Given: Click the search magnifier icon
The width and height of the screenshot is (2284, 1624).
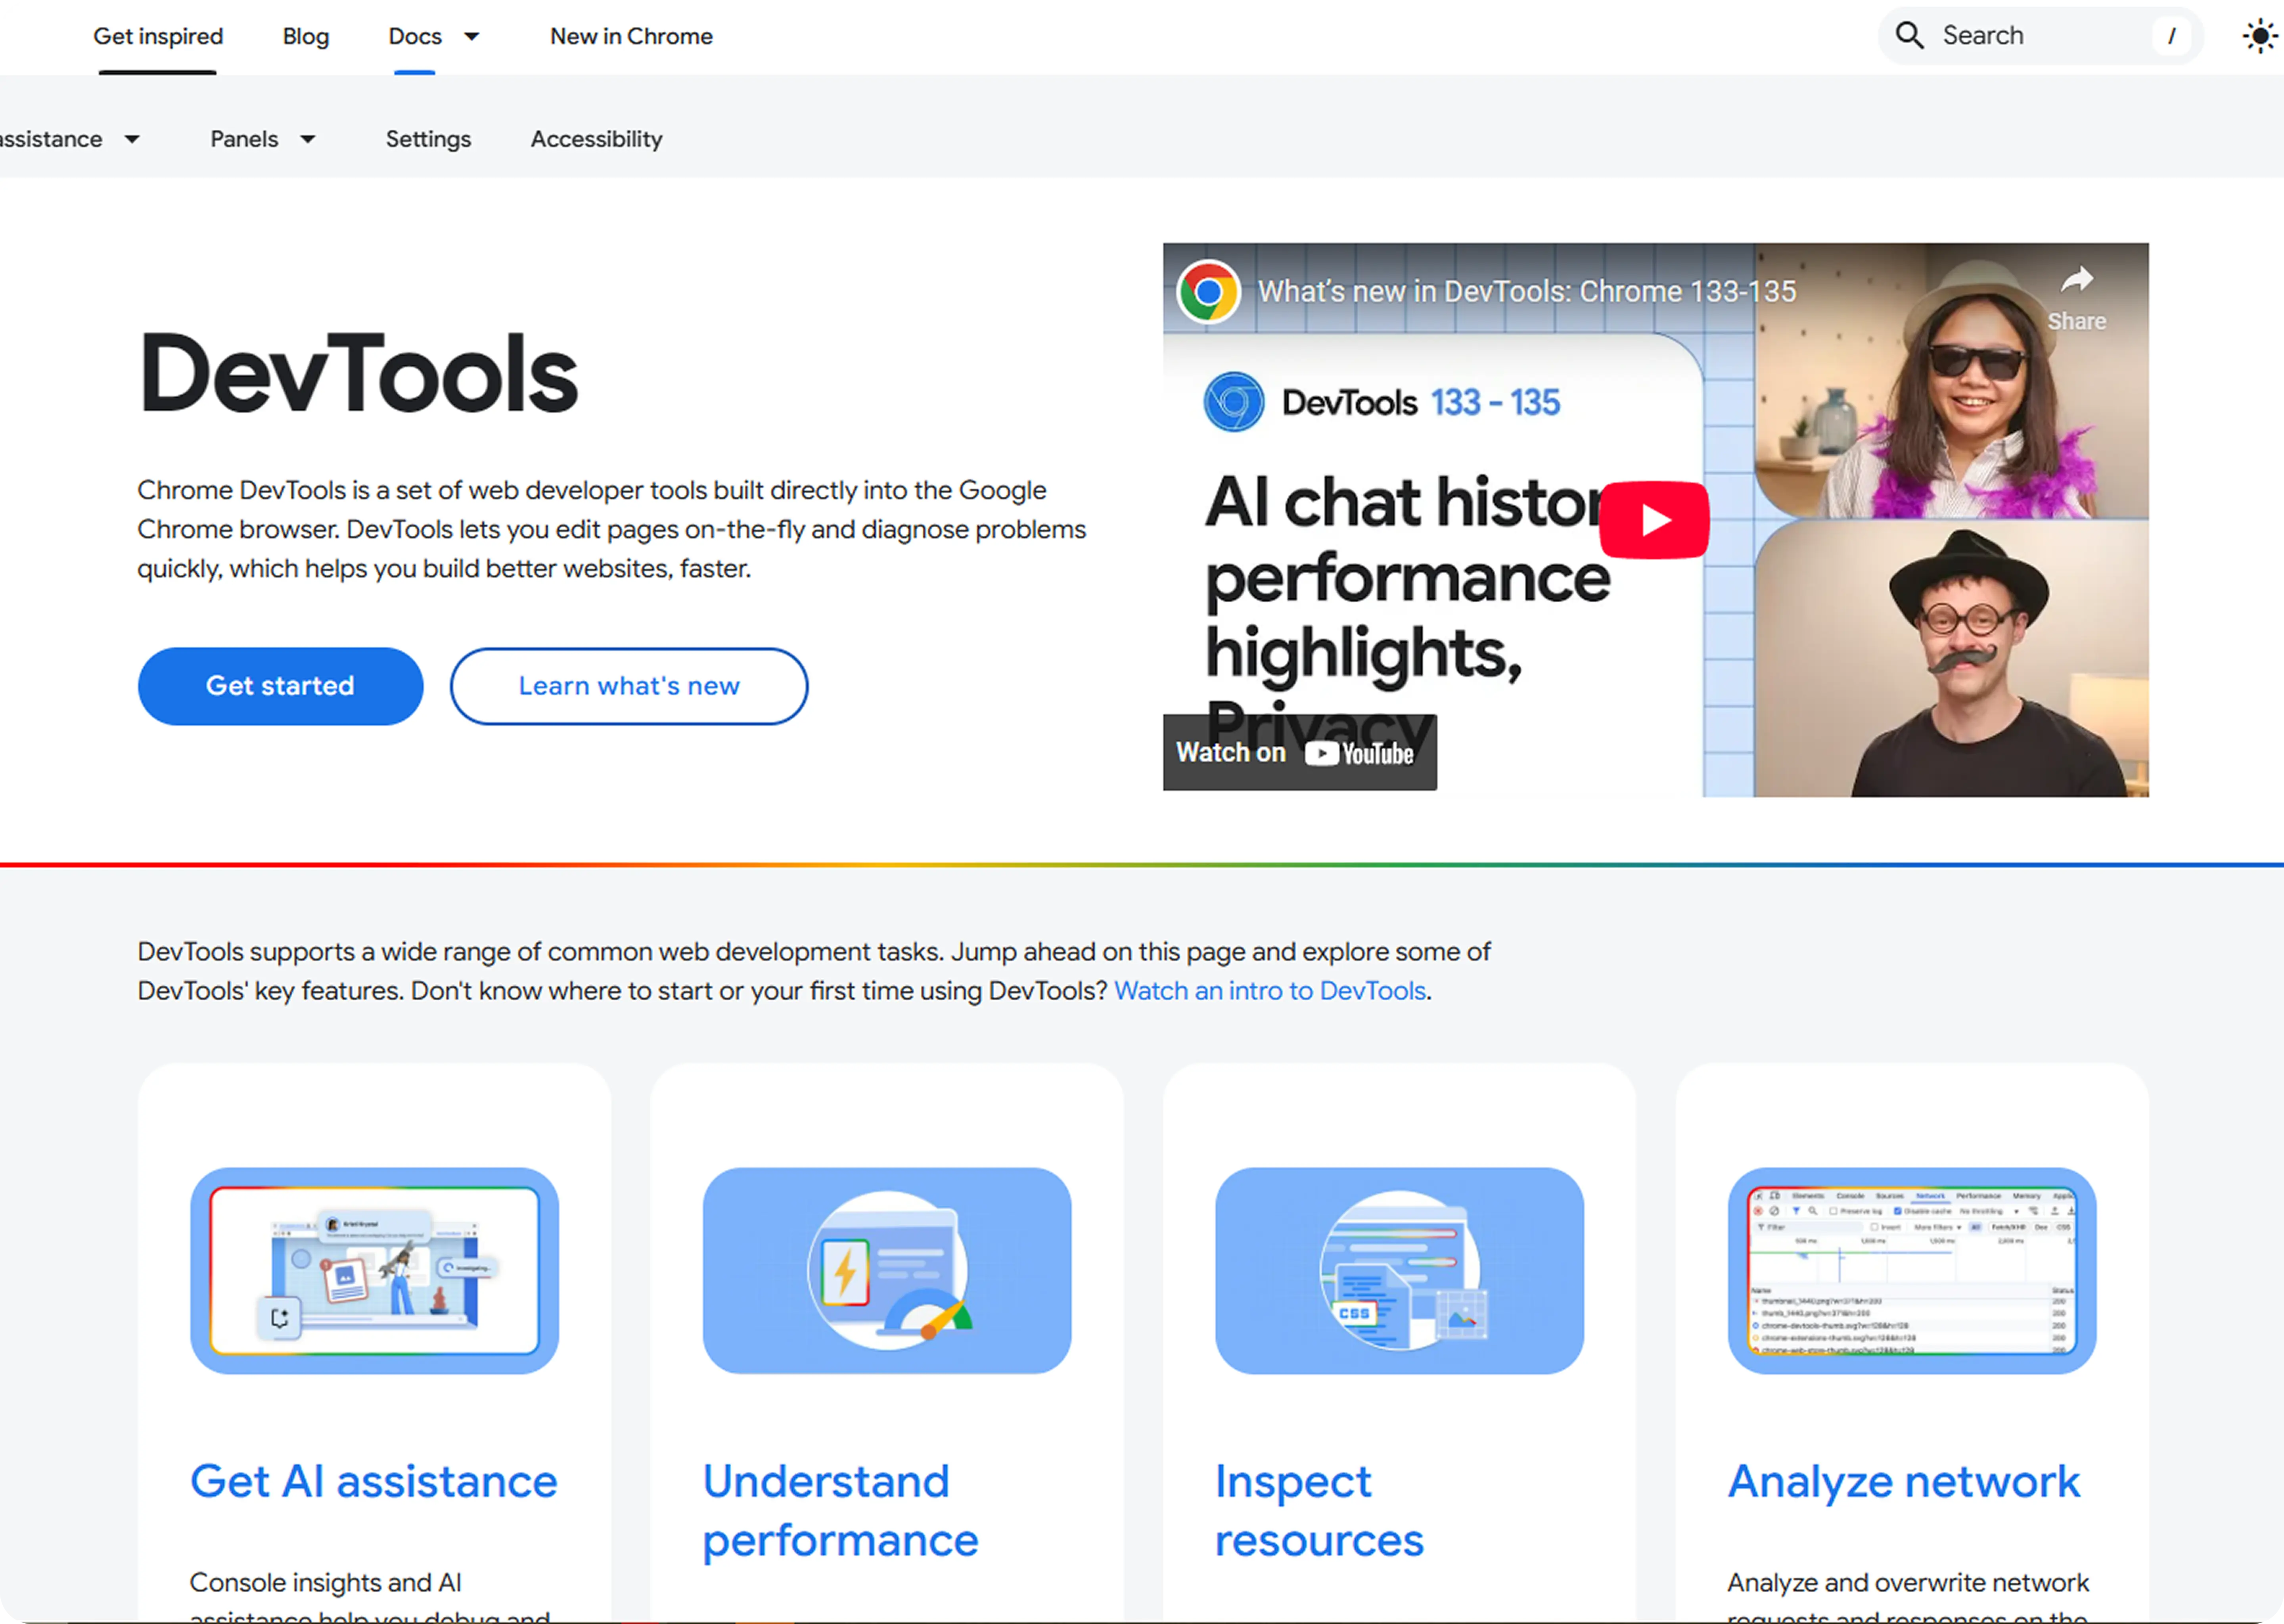Looking at the screenshot, I should [1909, 36].
